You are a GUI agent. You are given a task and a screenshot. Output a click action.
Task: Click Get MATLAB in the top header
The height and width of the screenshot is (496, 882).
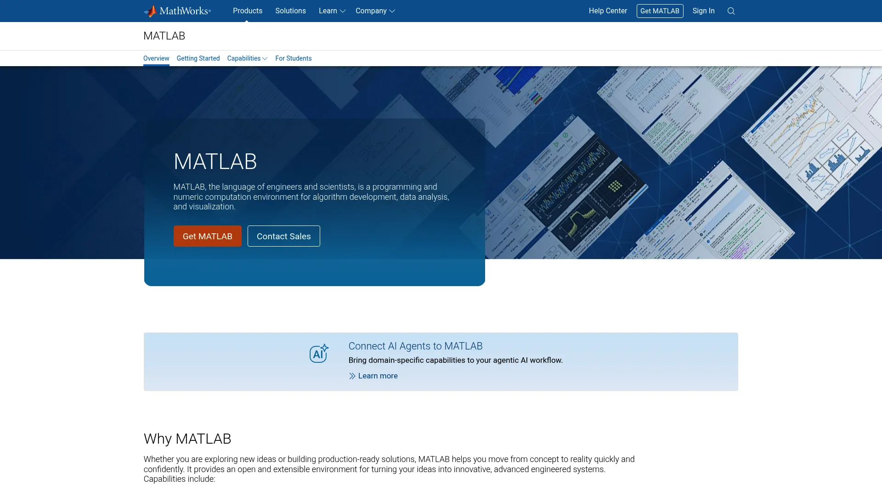[660, 11]
